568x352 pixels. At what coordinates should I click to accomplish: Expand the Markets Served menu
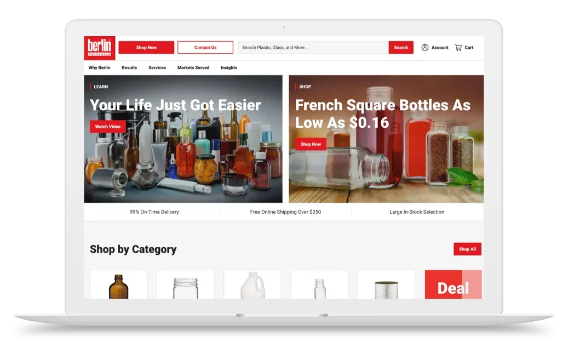pos(193,67)
